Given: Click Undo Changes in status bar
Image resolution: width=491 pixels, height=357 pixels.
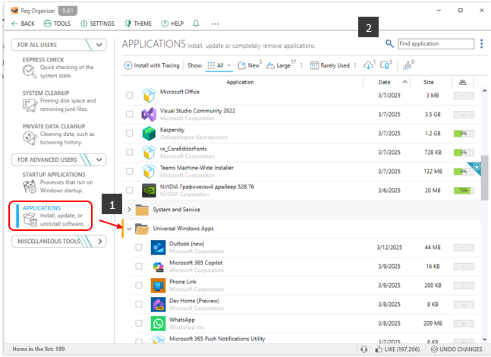Looking at the screenshot, I should pos(457,349).
